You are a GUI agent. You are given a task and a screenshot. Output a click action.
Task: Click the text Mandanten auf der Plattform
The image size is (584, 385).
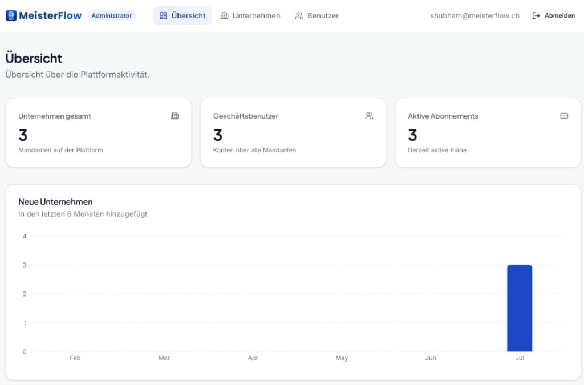(60, 150)
